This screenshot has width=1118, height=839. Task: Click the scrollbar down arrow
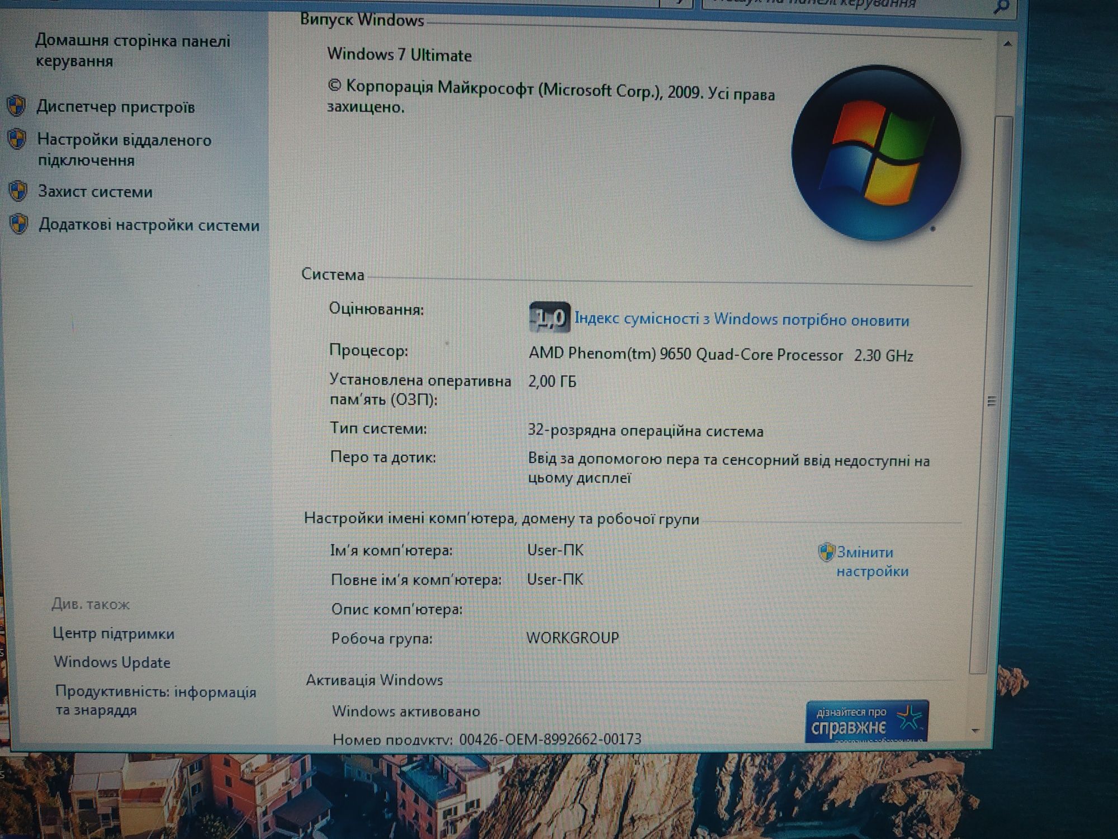pos(976,730)
